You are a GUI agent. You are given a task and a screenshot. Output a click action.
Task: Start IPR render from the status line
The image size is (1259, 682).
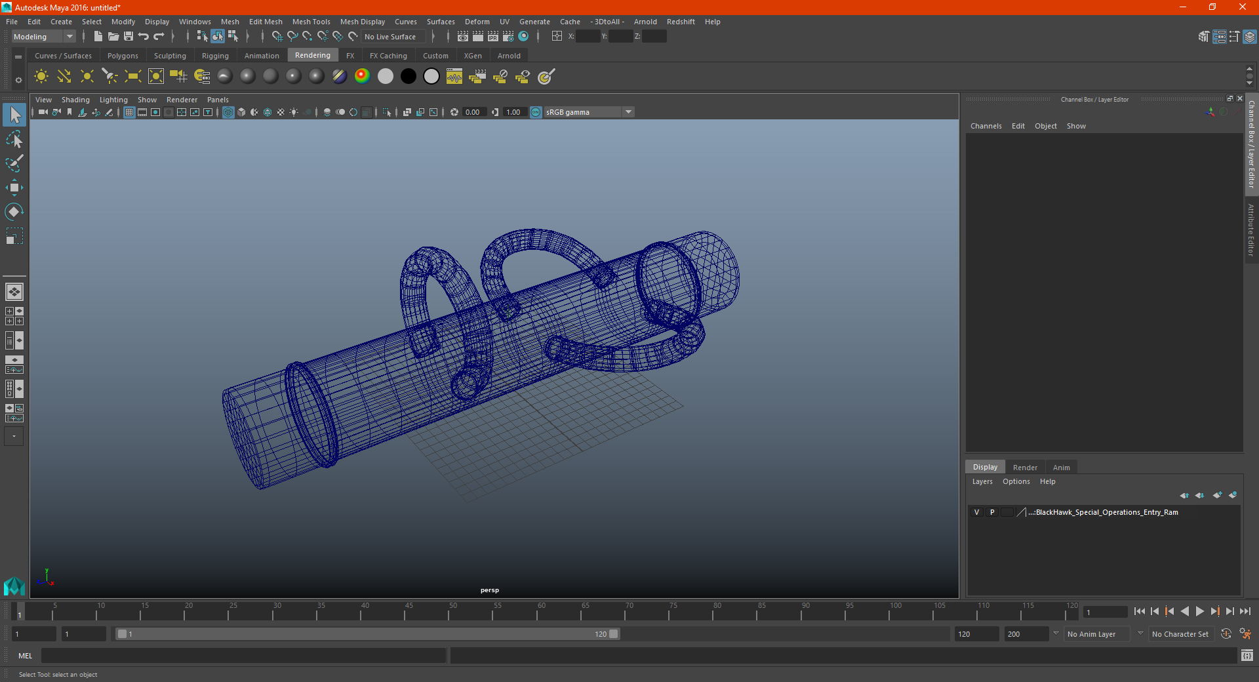(x=493, y=37)
